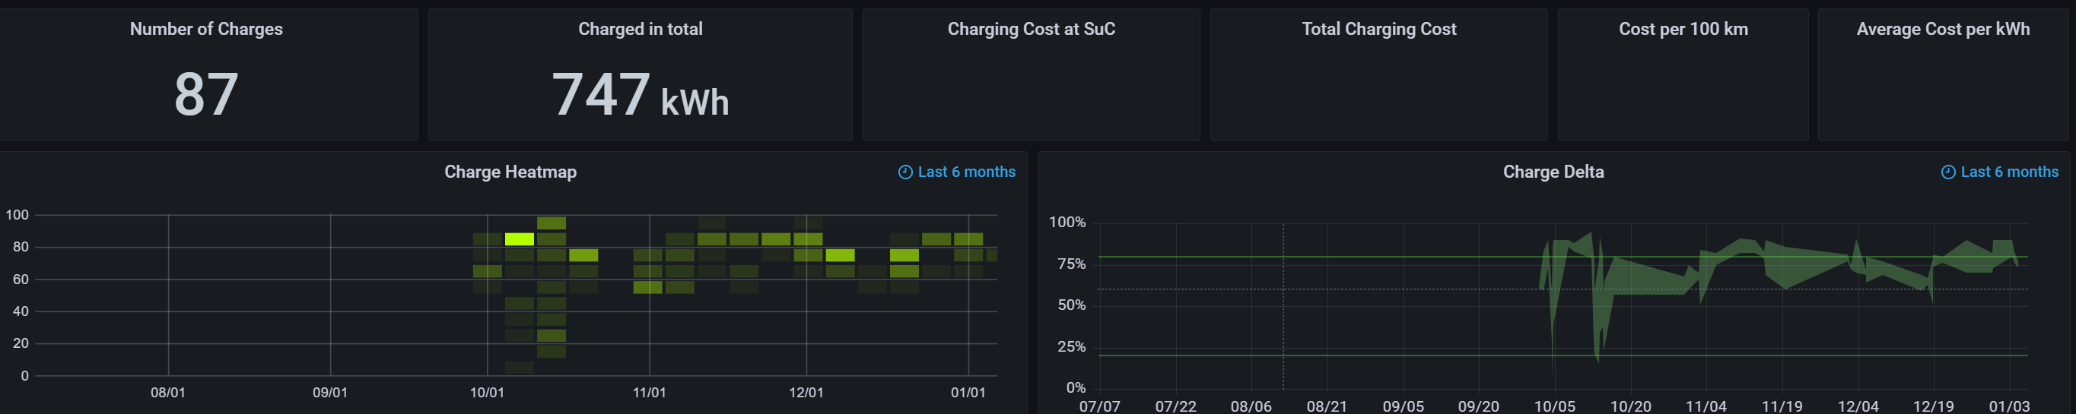Click the 75% label on Charge Delta y-axis
Image resolution: width=2076 pixels, height=414 pixels.
coord(1071,264)
